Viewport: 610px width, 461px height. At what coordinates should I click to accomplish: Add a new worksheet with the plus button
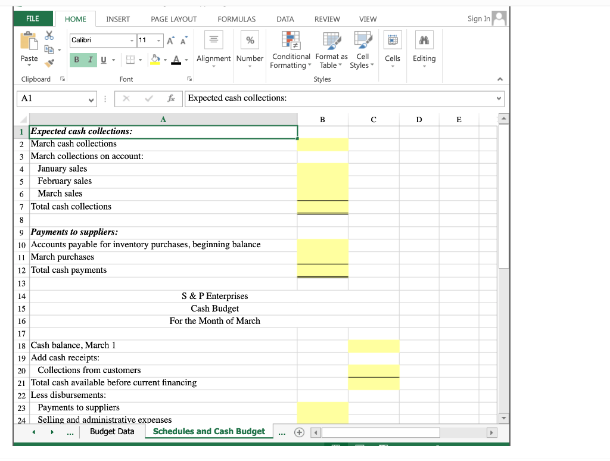tap(300, 432)
